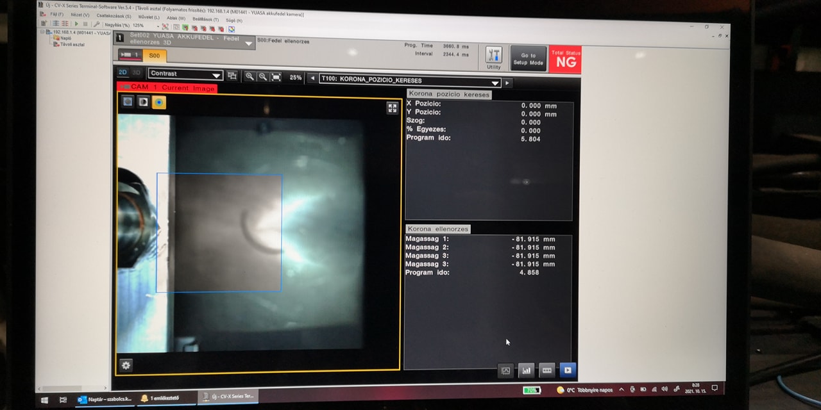Switch to 2D view mode
Screen dimensions: 821x410
click(123, 73)
